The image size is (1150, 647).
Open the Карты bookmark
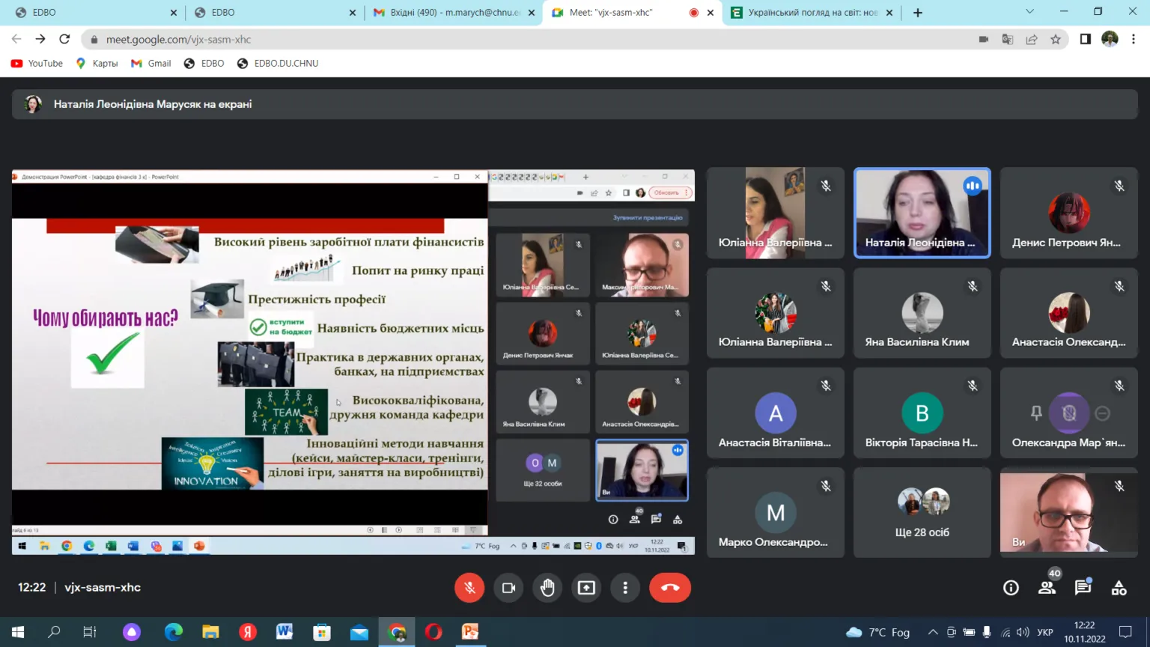tap(97, 64)
